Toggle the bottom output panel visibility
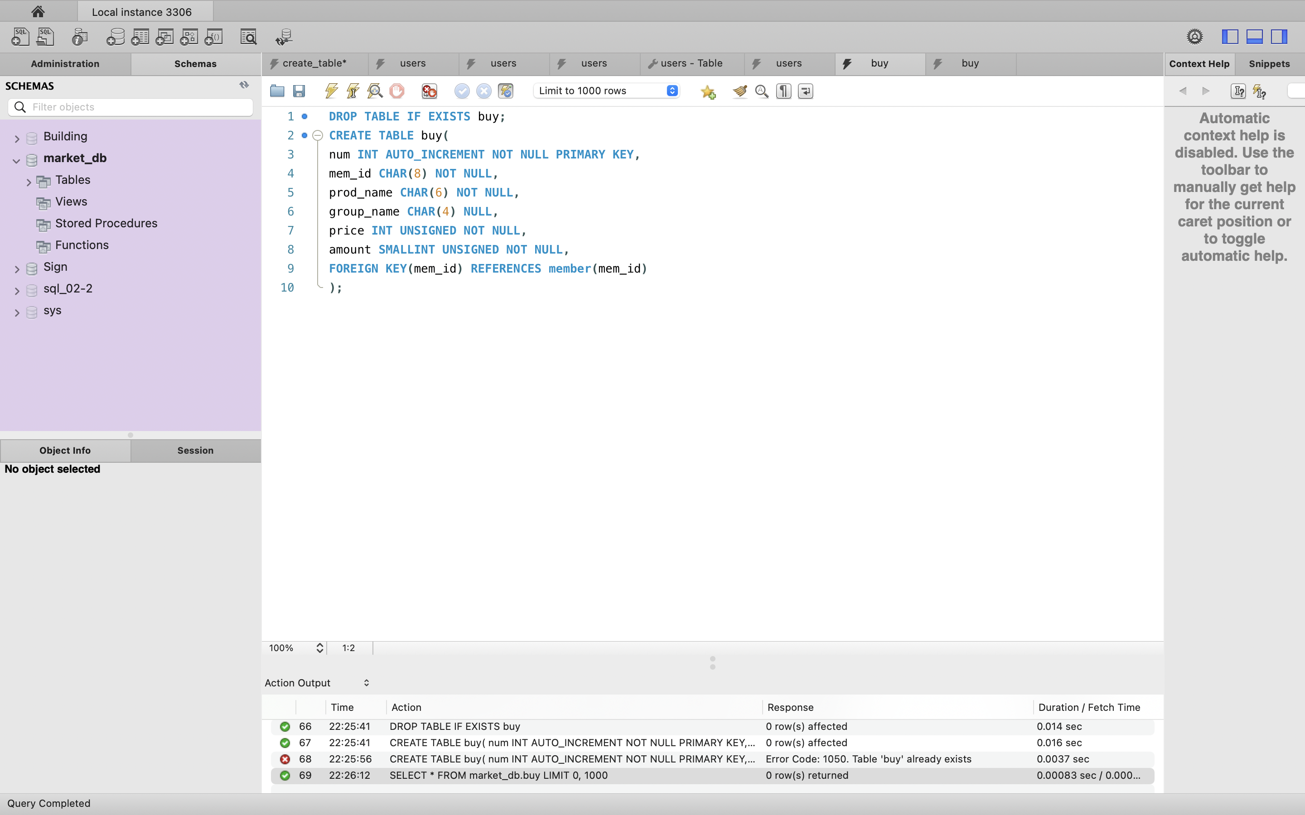The image size is (1305, 815). point(1254,37)
